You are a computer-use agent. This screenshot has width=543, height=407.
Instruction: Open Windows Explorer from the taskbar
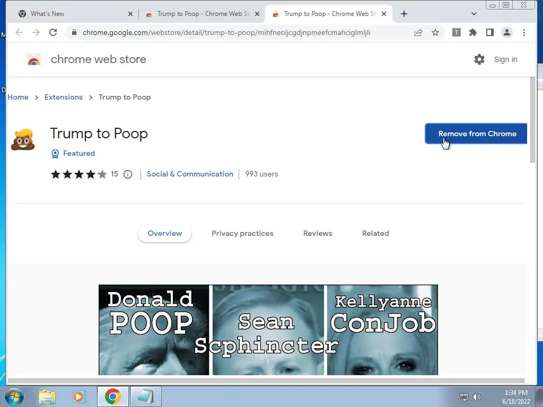tap(47, 396)
